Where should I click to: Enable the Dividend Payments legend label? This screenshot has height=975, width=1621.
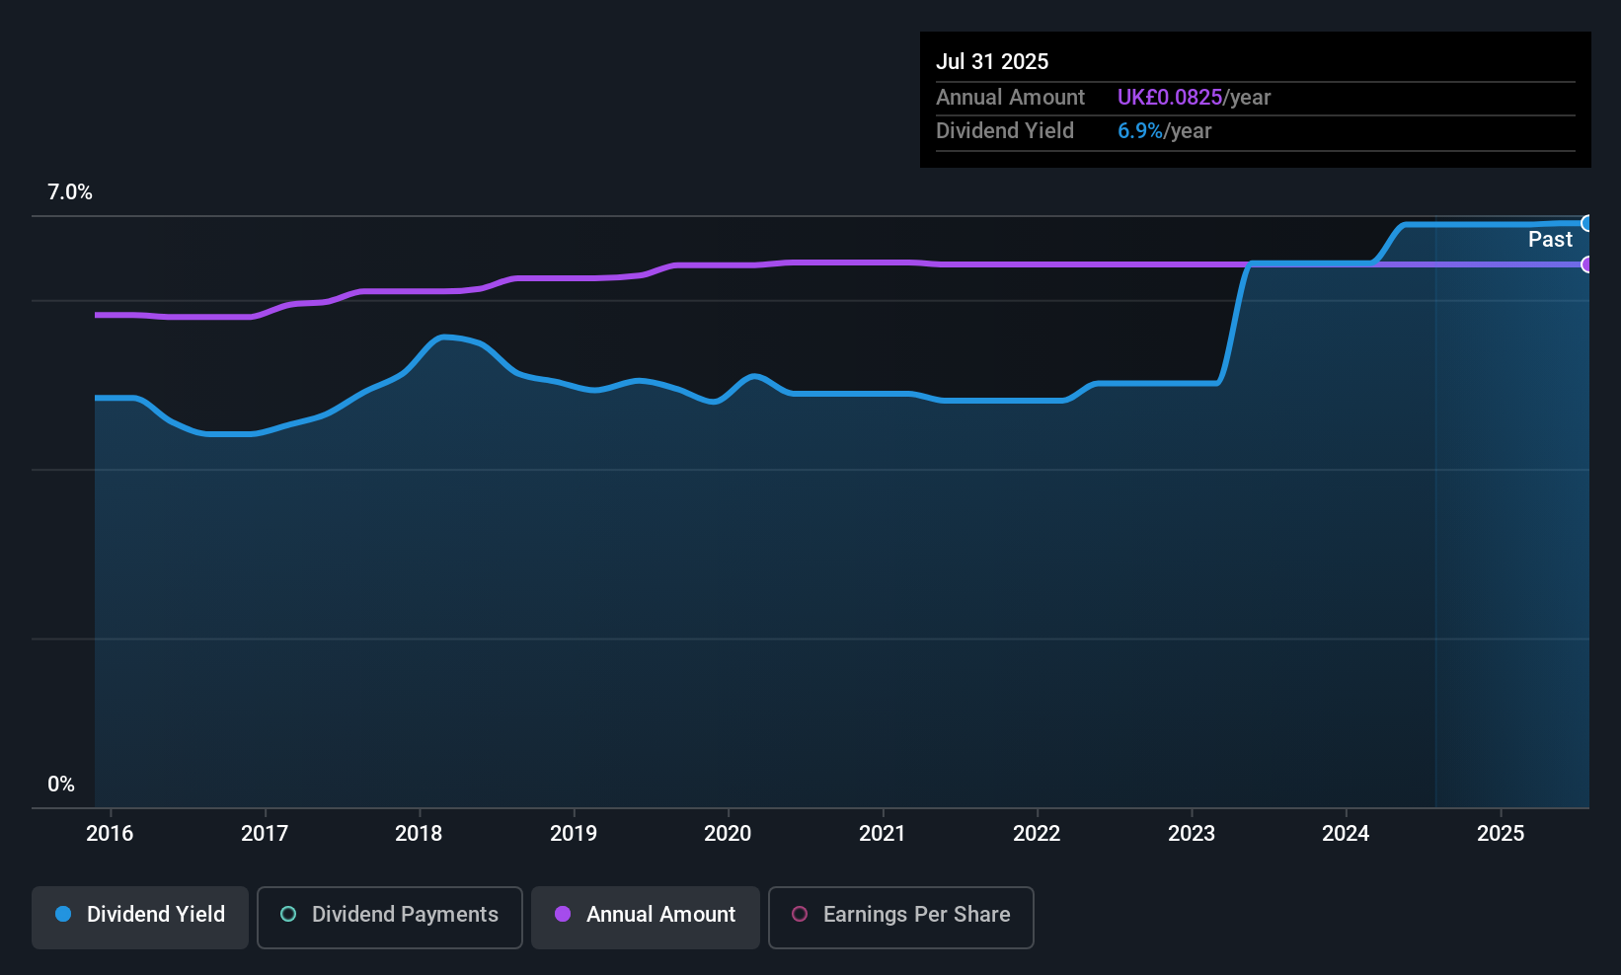(405, 915)
